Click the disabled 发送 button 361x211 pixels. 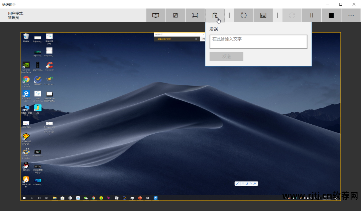(226, 56)
